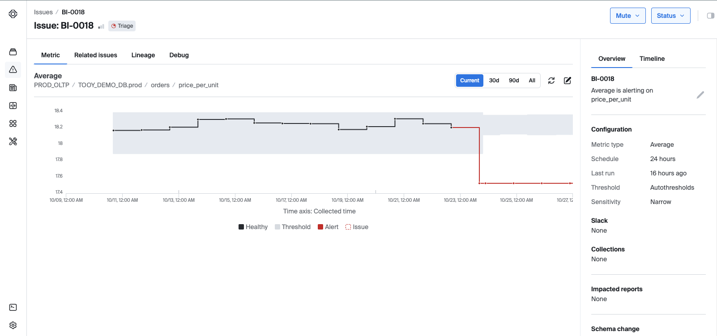Open the issues warning triangle icon
Viewport: 717px width, 336px height.
click(x=13, y=69)
